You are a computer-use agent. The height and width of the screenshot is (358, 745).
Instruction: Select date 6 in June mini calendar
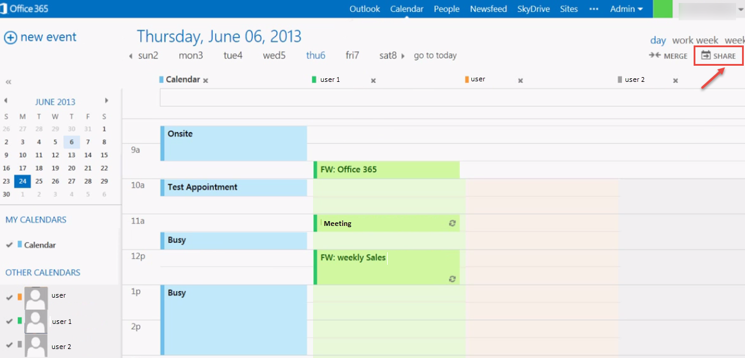[72, 142]
